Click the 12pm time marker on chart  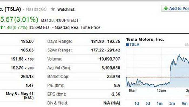click(161, 91)
